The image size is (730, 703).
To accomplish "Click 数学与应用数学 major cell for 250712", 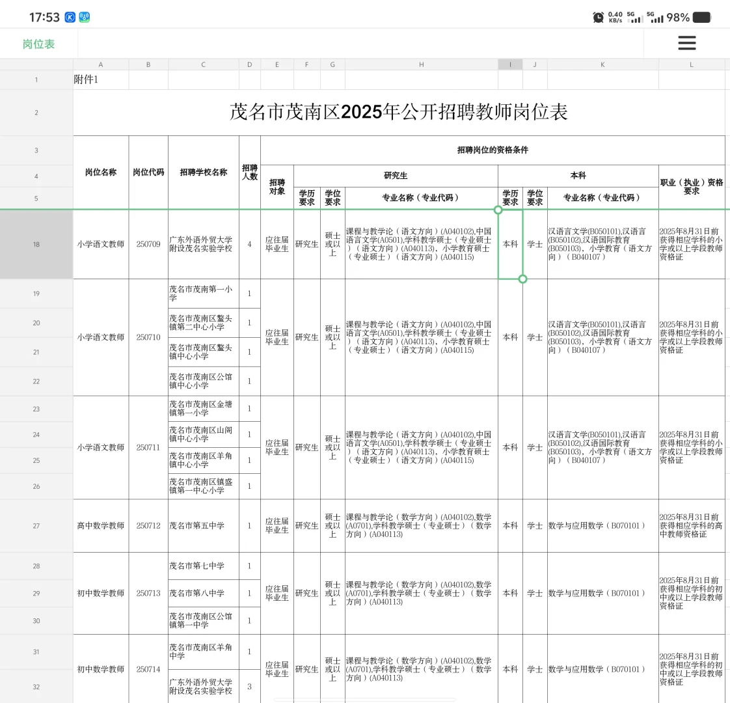I will click(603, 526).
